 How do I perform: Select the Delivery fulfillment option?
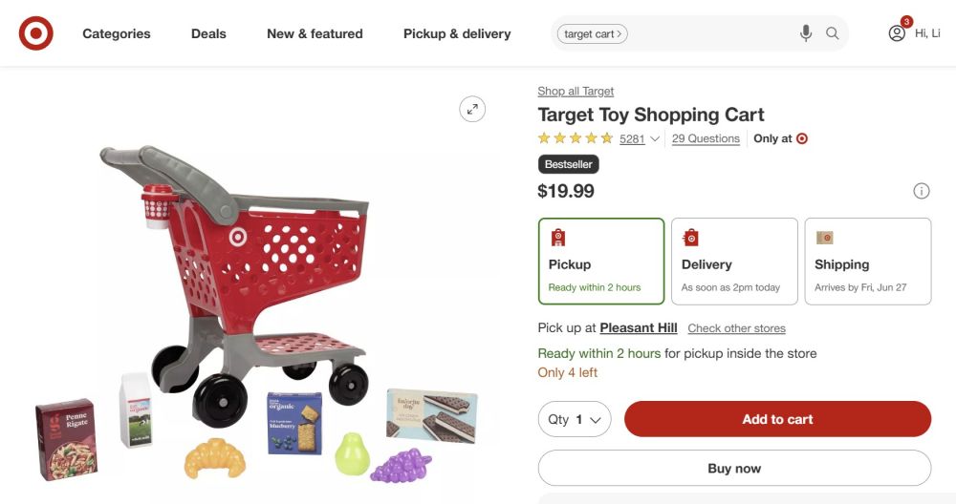pyautogui.click(x=734, y=262)
